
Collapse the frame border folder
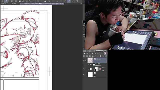[x=88, y=69]
